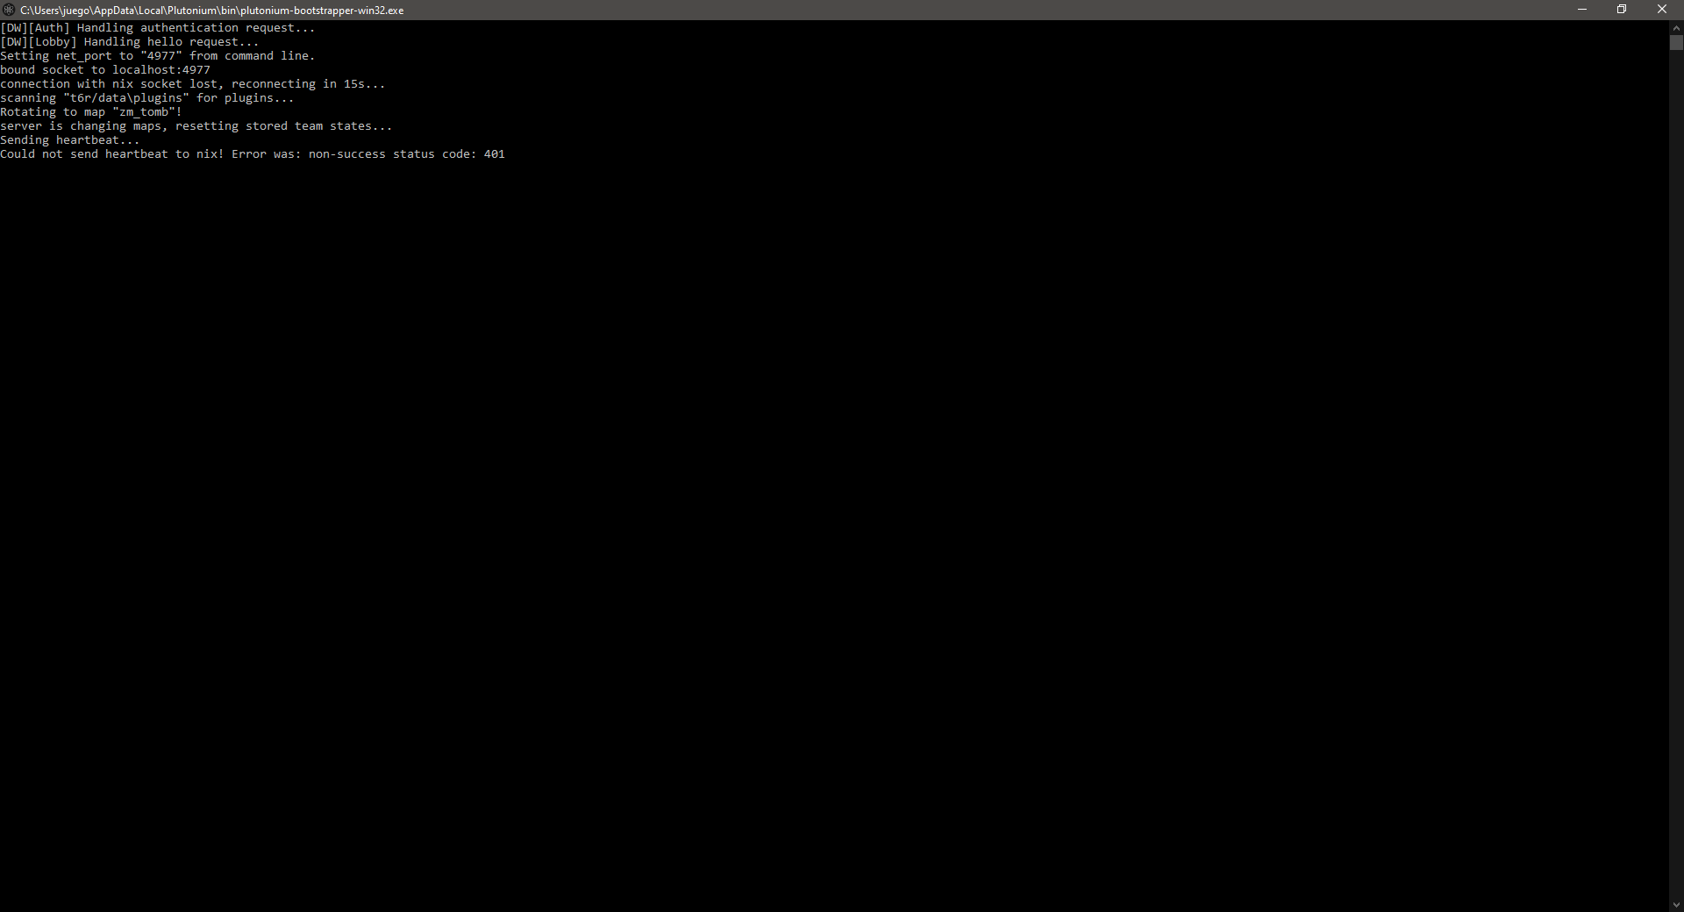Click line 'Rotating to map "zm_tomb"!'
The height and width of the screenshot is (912, 1684).
[91, 112]
